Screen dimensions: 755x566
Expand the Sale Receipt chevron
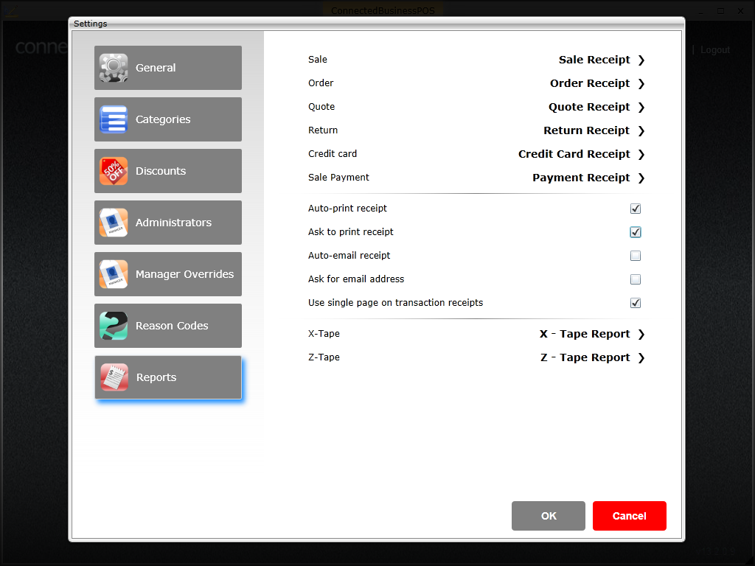pos(641,60)
